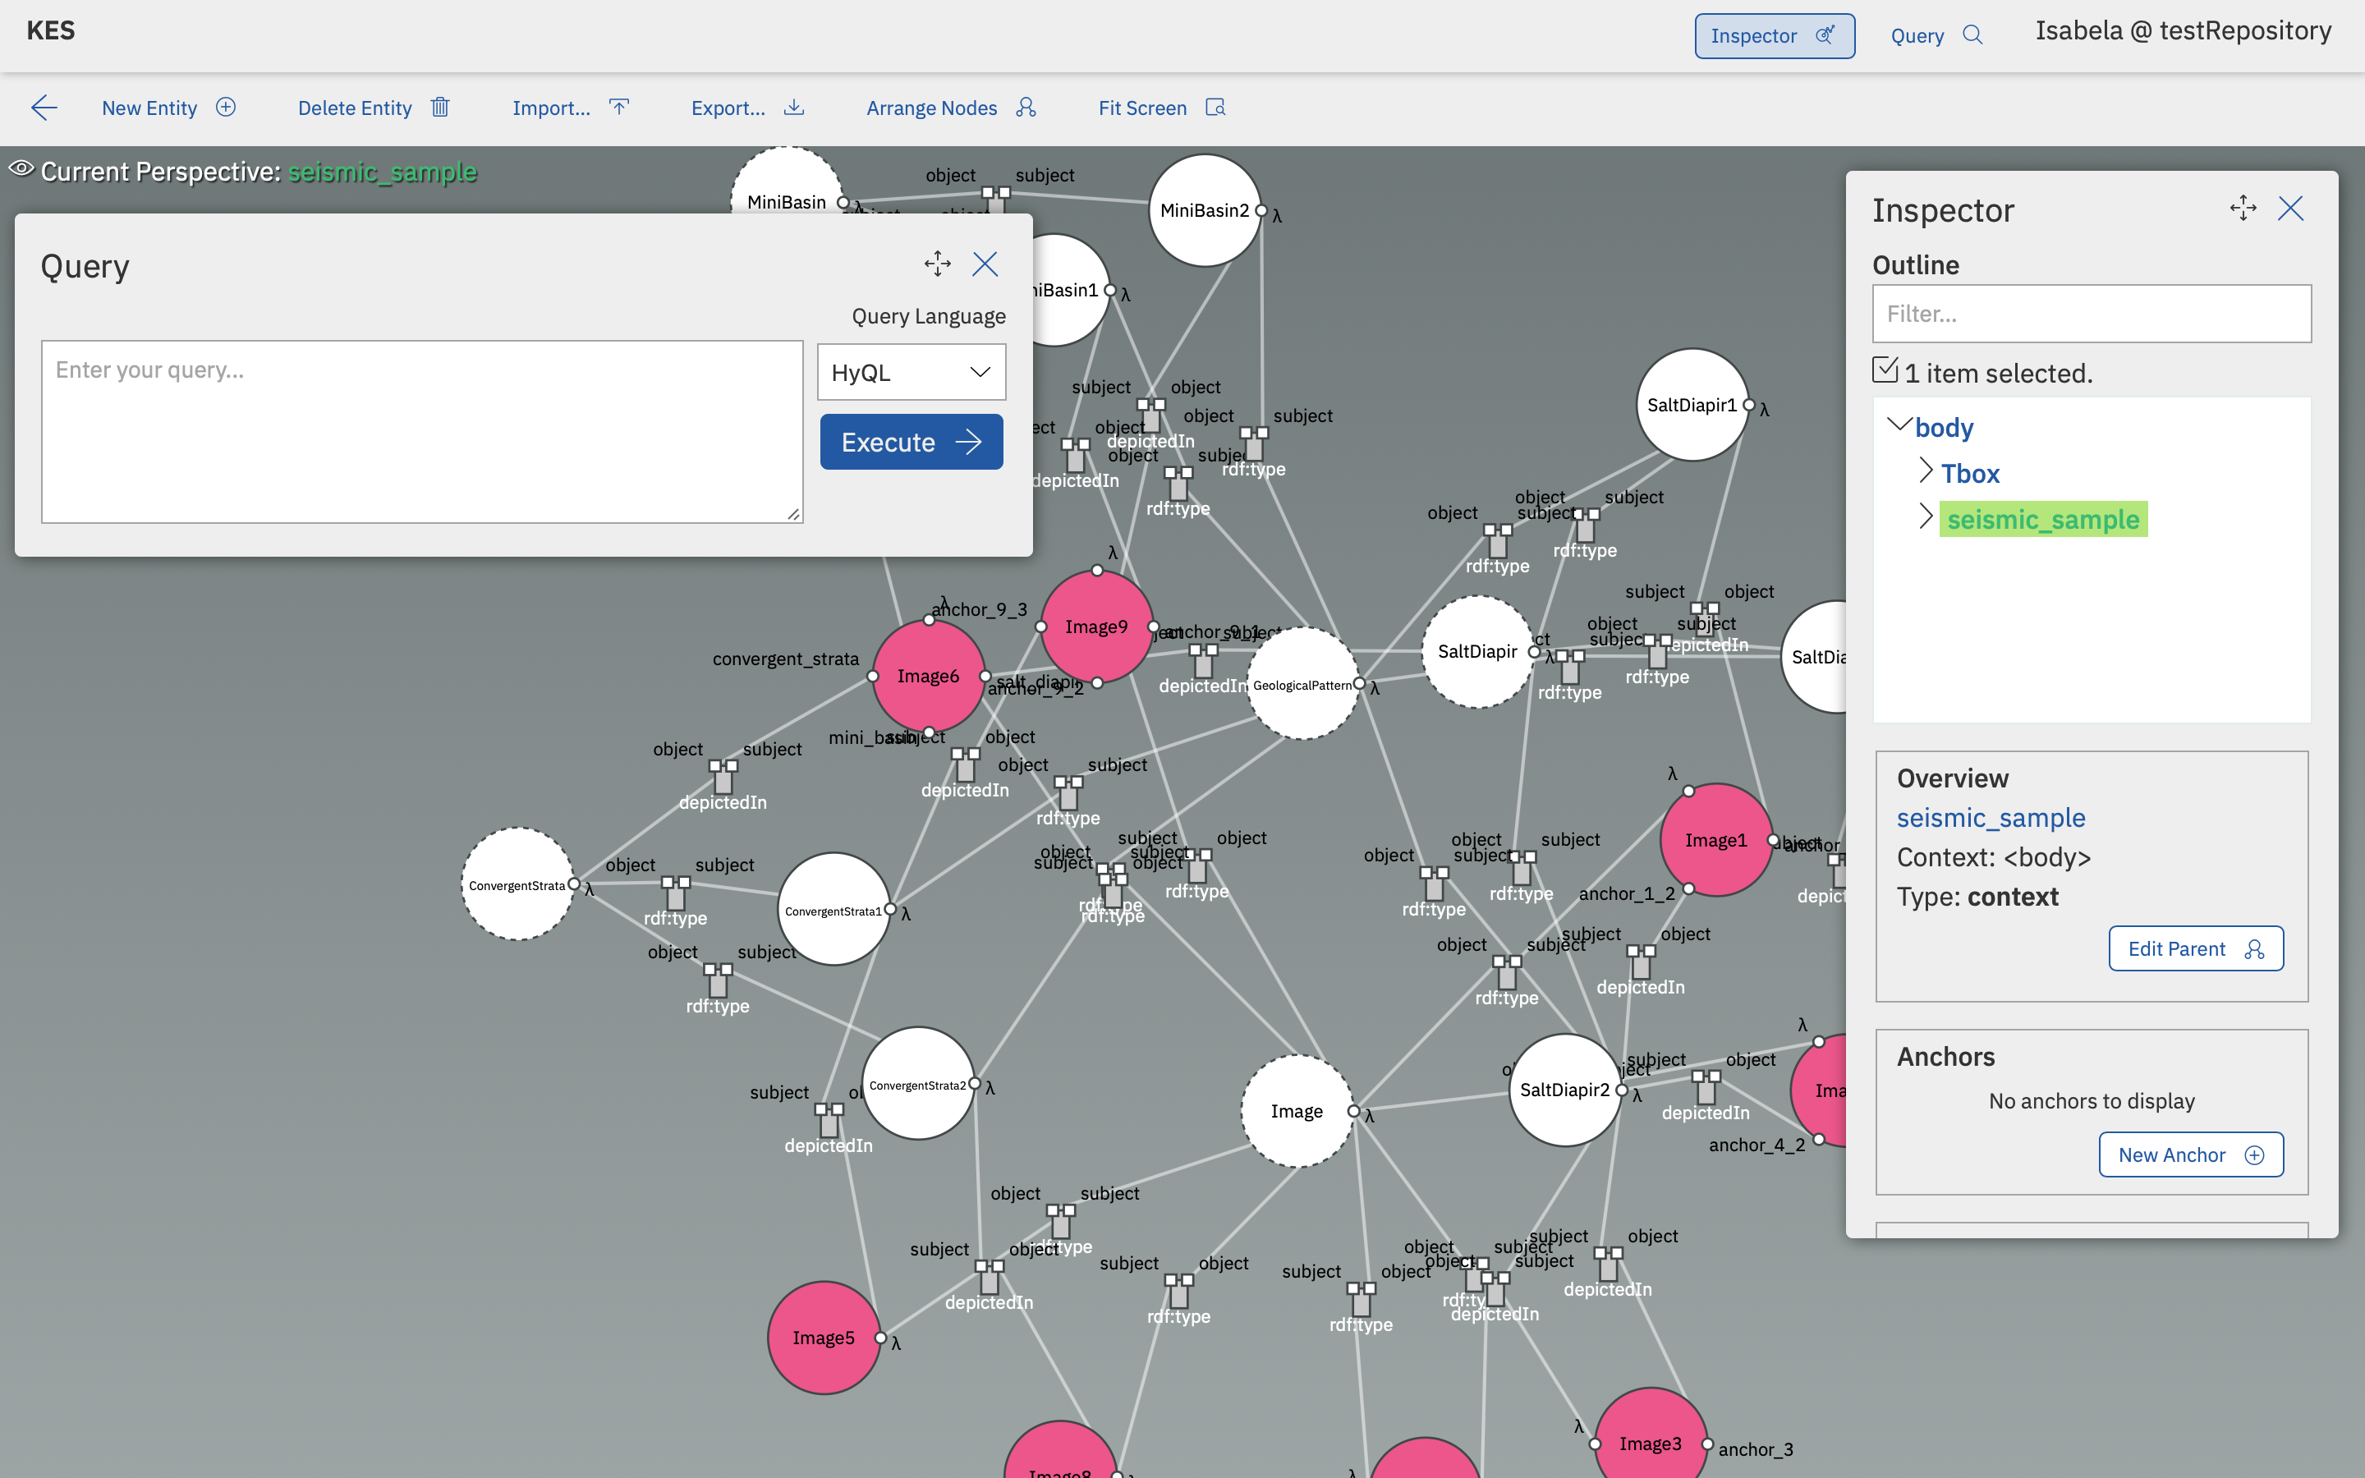Click the outline Filter input field
The image size is (2365, 1478).
click(x=2092, y=314)
